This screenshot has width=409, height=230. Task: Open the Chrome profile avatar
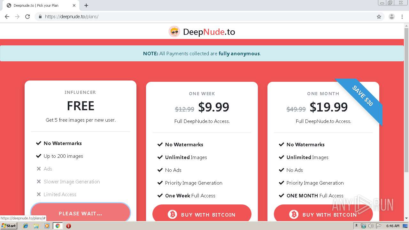(391, 17)
